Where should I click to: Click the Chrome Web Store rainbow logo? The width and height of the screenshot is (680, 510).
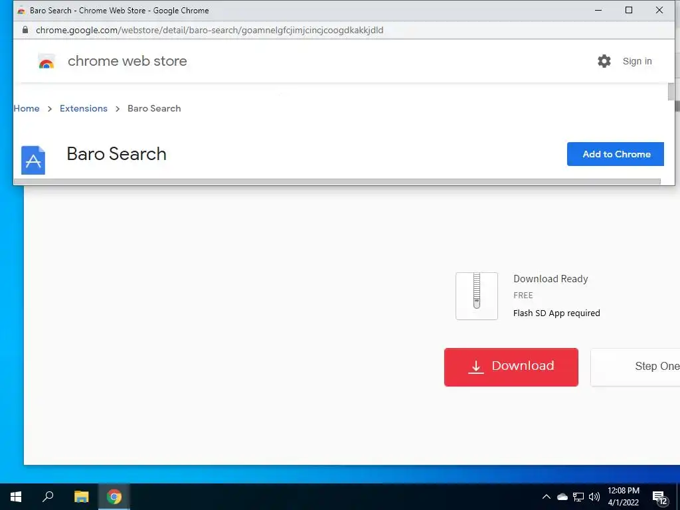[46, 61]
